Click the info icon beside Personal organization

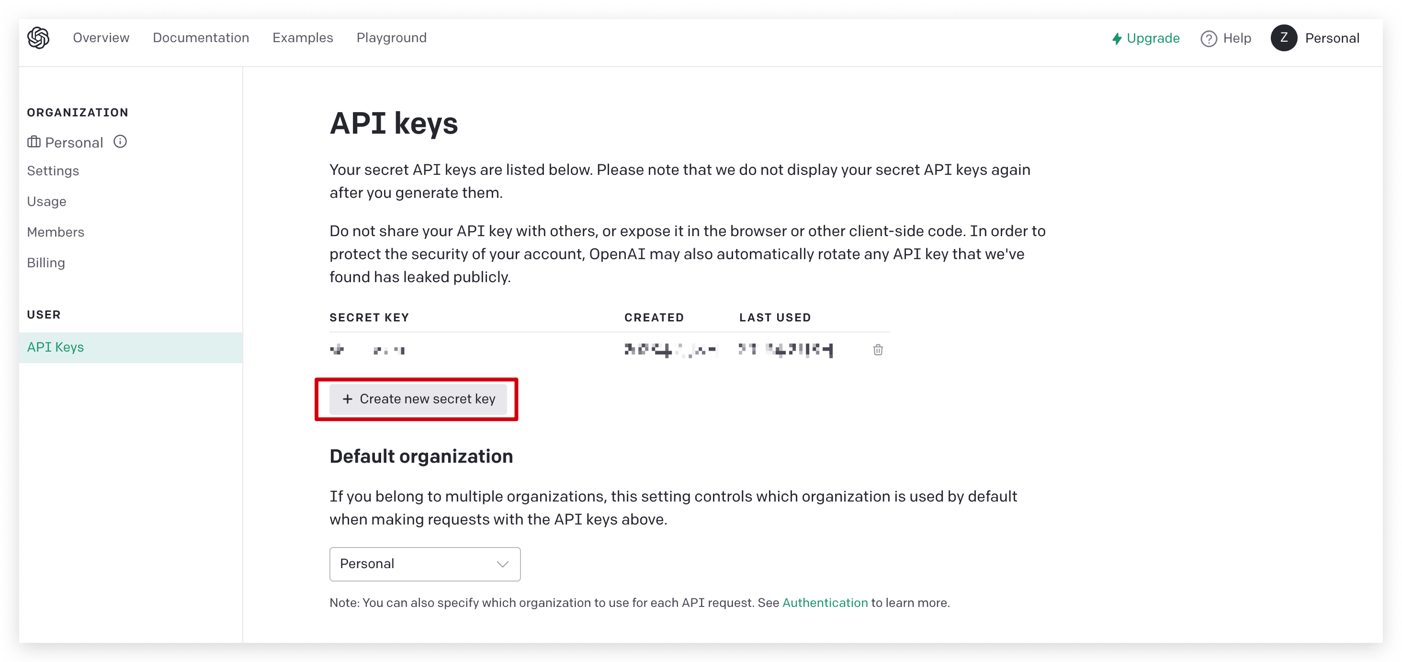120,142
